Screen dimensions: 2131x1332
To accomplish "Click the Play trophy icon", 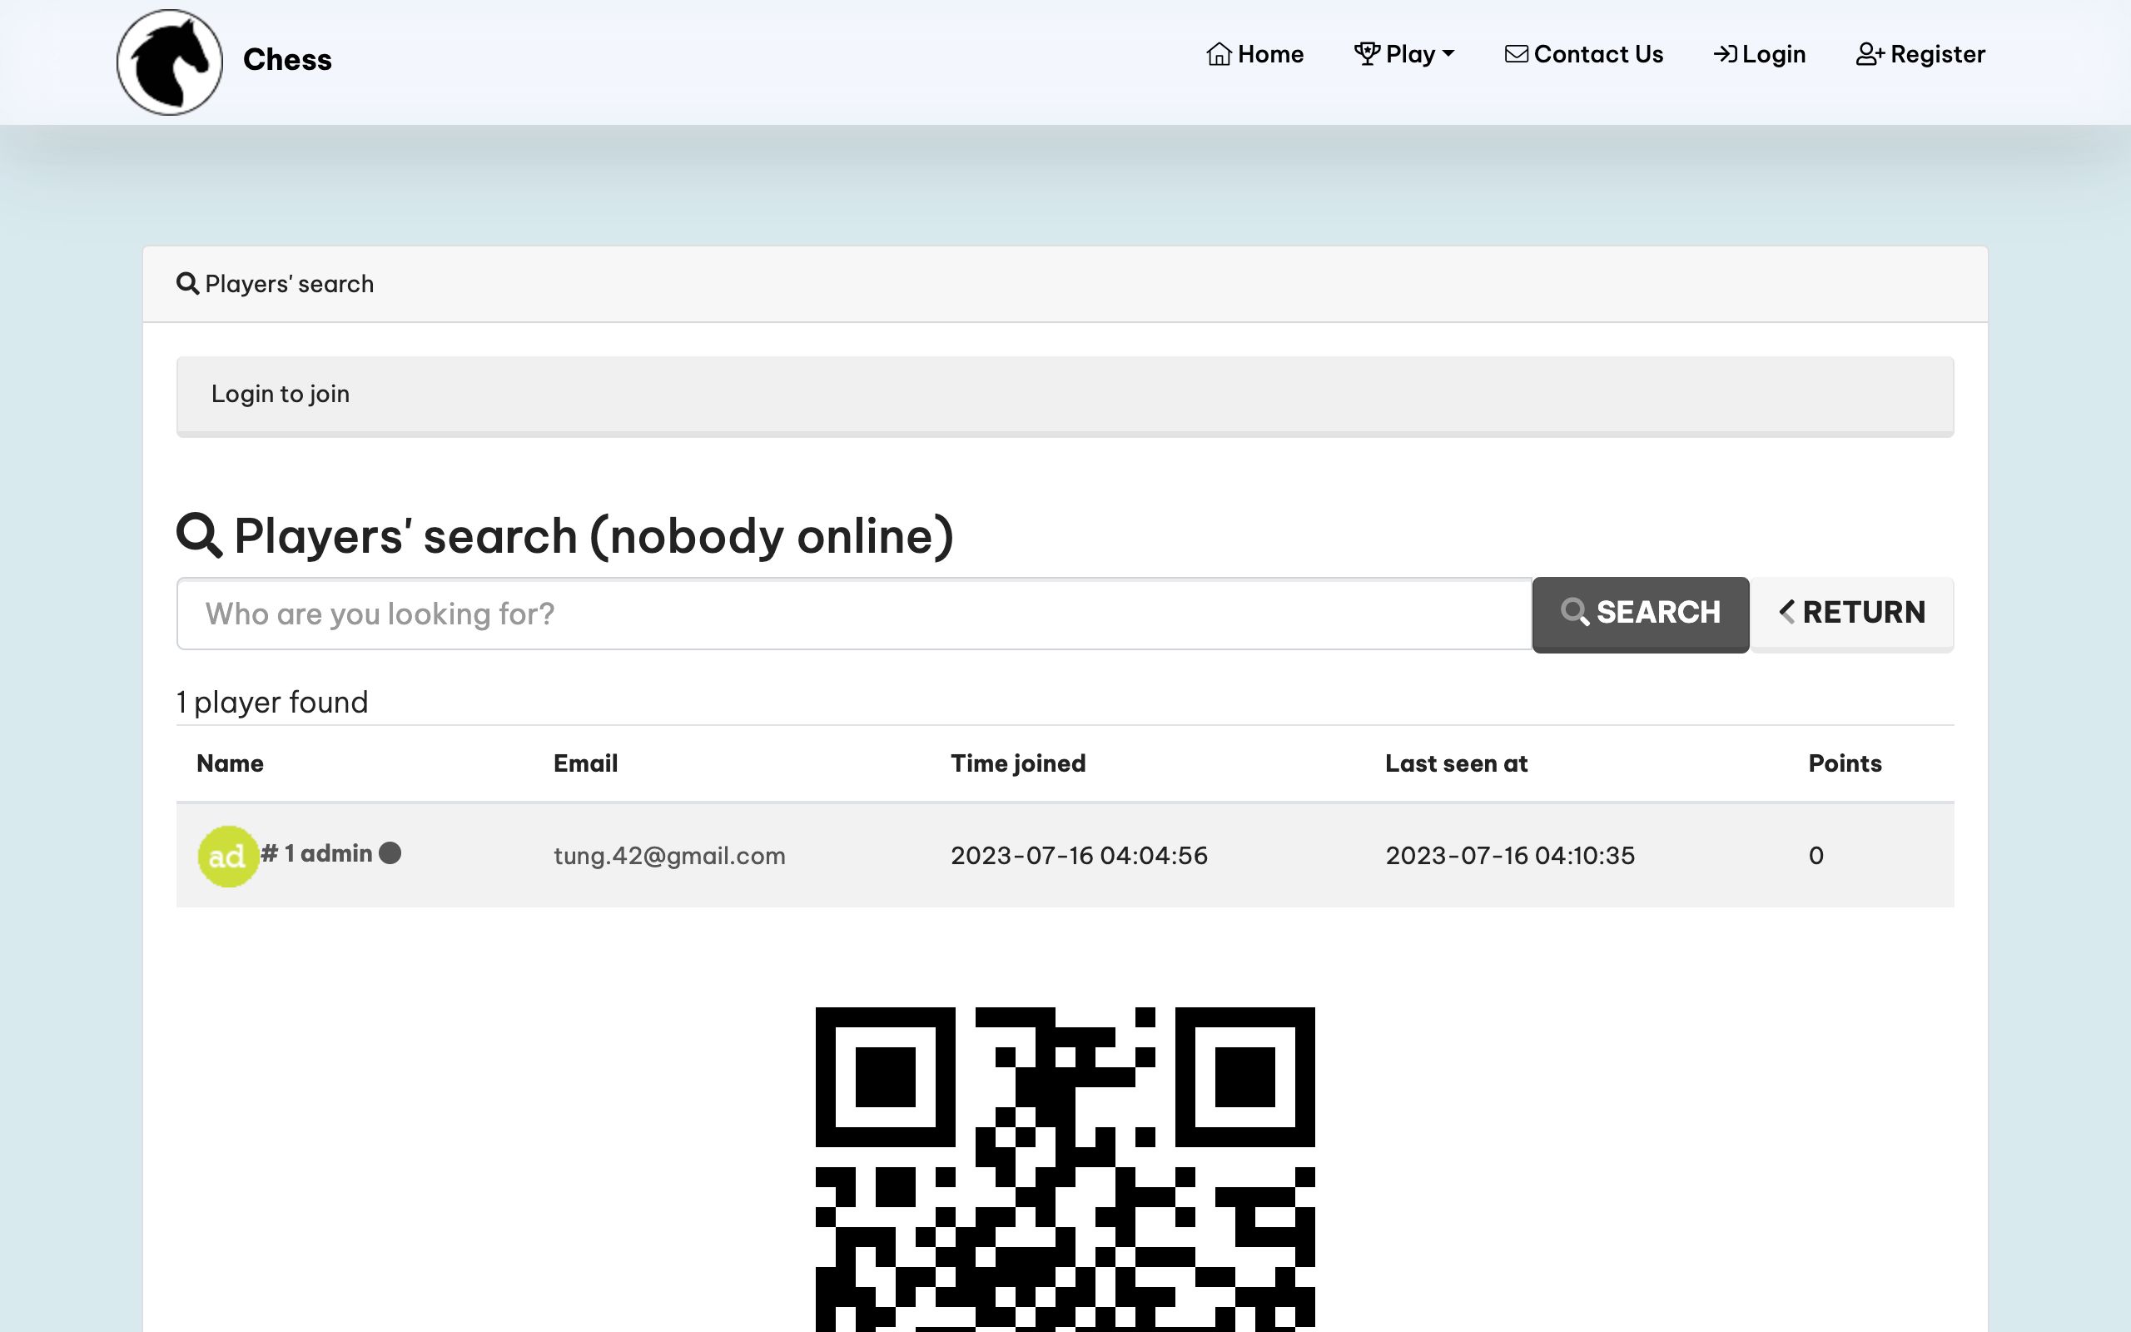I will pos(1367,55).
